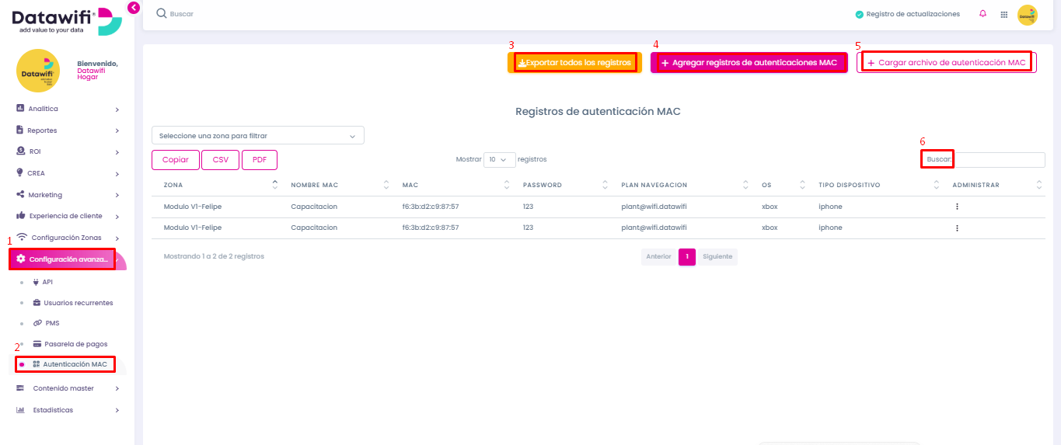Click the Copiar button

pos(176,160)
